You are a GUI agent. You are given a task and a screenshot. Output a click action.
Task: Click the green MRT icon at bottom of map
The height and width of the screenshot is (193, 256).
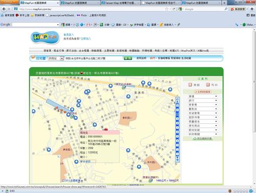tap(151, 181)
